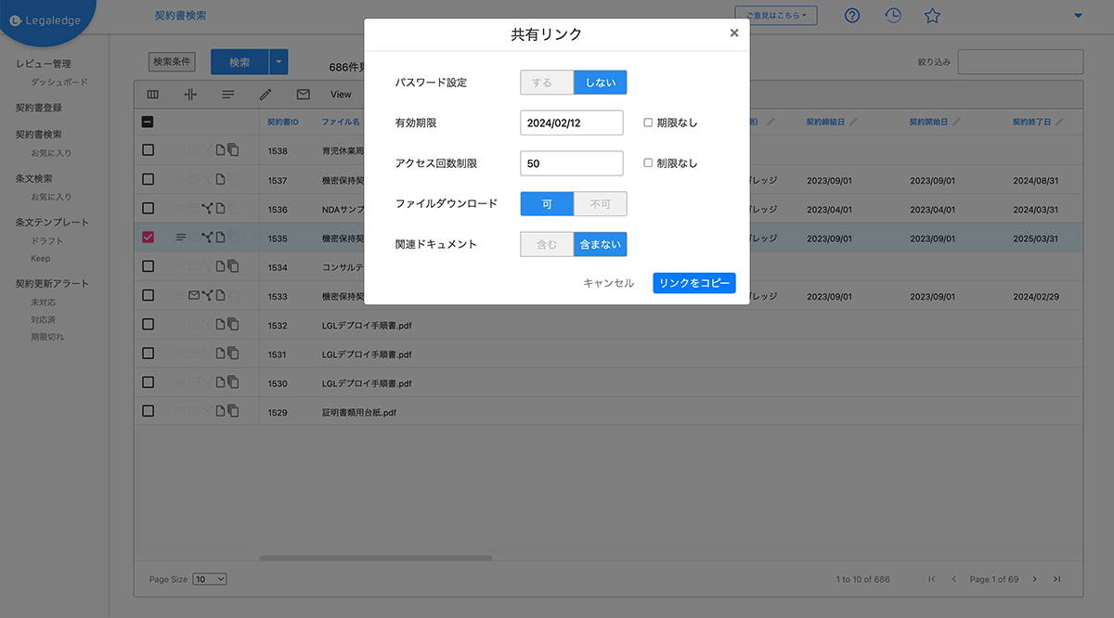Click キャンセル in the dialog
Screen dimensions: 1114x618
pos(609,283)
